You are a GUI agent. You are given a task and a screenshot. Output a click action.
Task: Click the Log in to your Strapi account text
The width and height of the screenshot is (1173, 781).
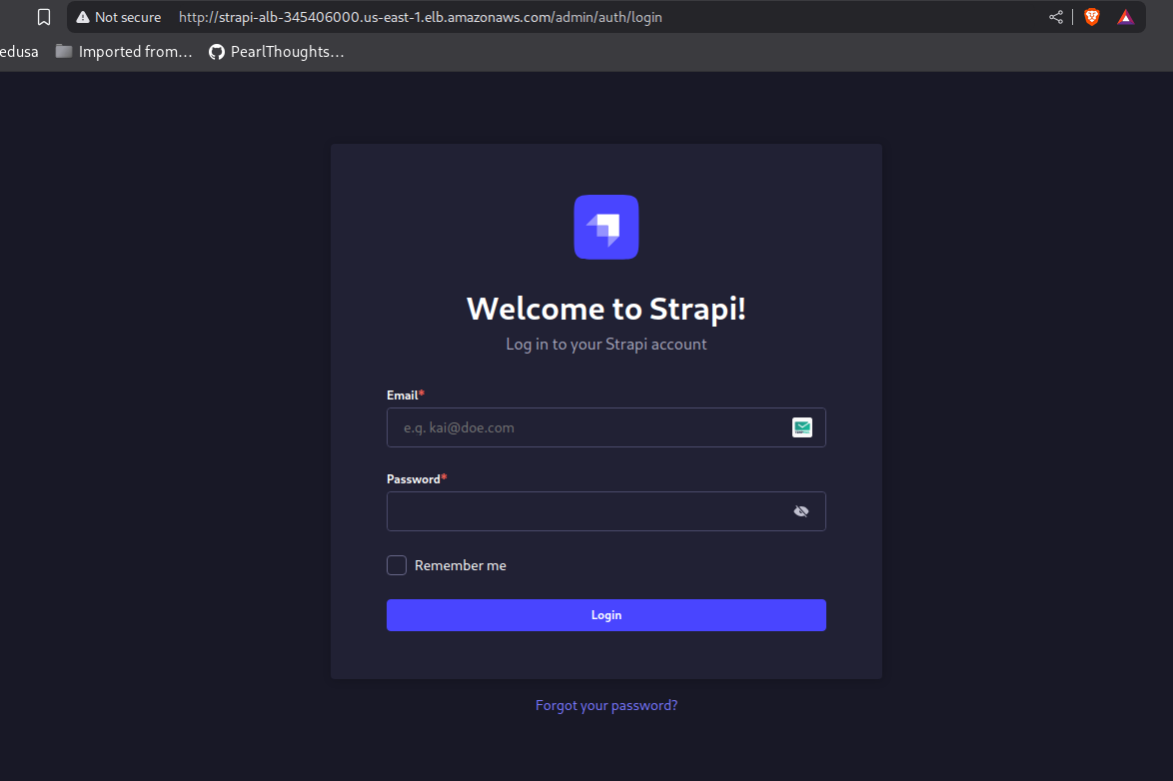pos(605,345)
